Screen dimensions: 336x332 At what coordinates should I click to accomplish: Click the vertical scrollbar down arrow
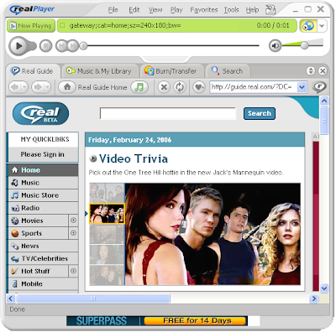coord(324,288)
